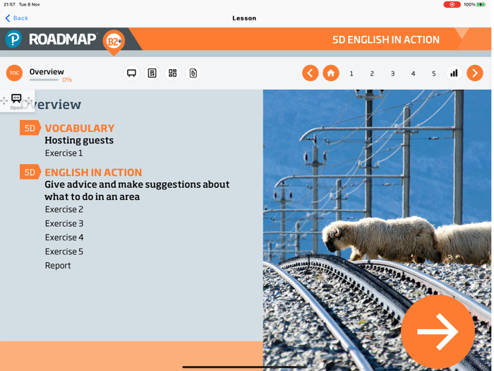Open presentation screen view icon
494x371 pixels.
click(131, 73)
